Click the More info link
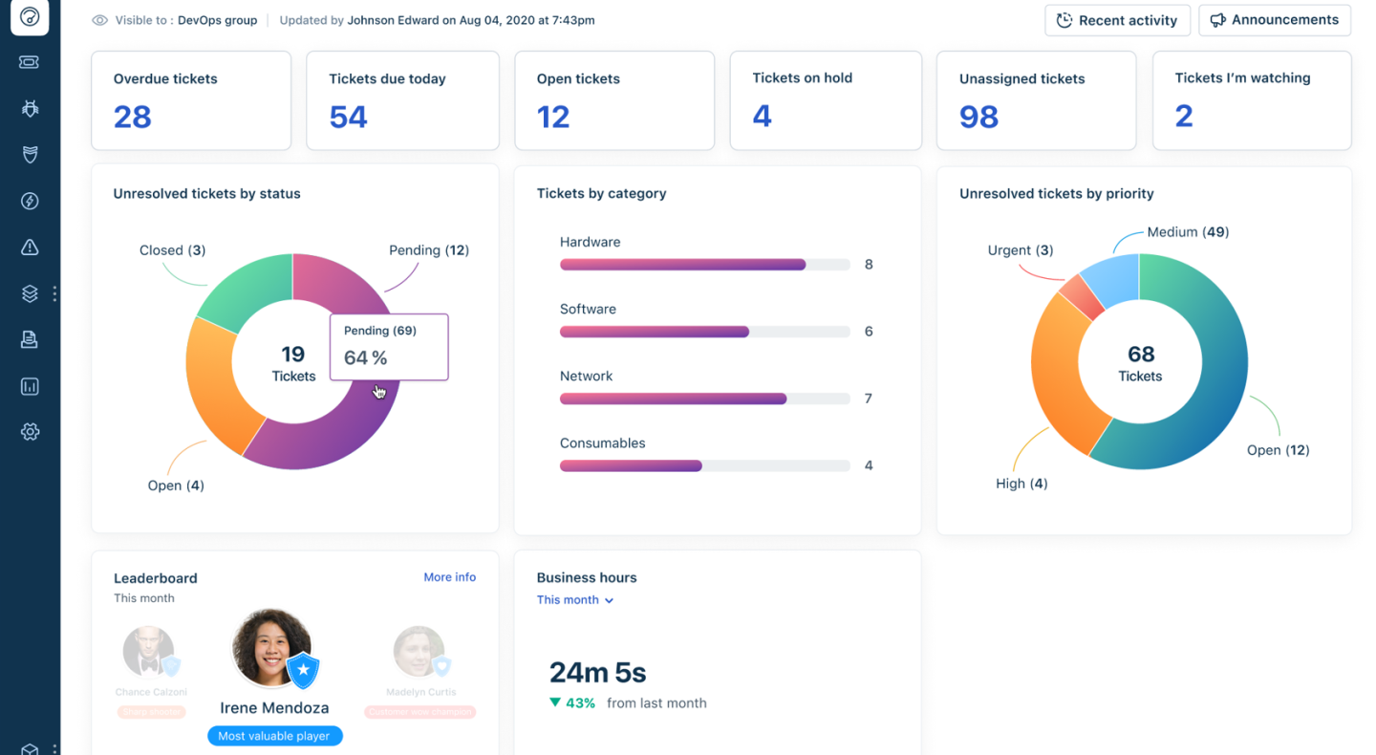Screen dimensions: 1376x755 (x=449, y=577)
